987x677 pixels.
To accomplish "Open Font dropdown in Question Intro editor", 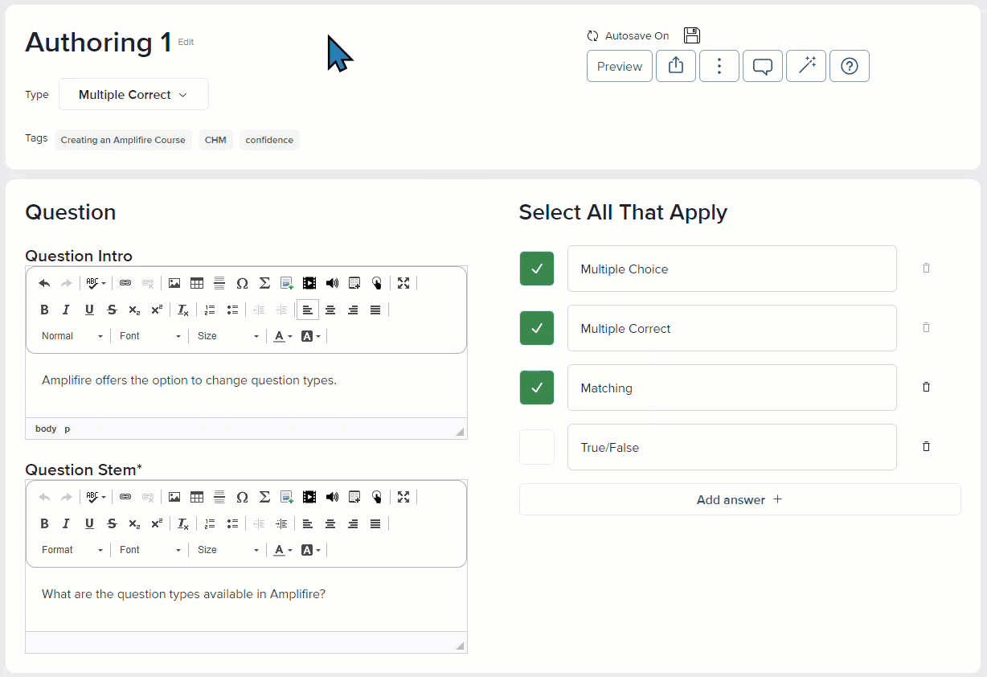I will click(x=150, y=336).
